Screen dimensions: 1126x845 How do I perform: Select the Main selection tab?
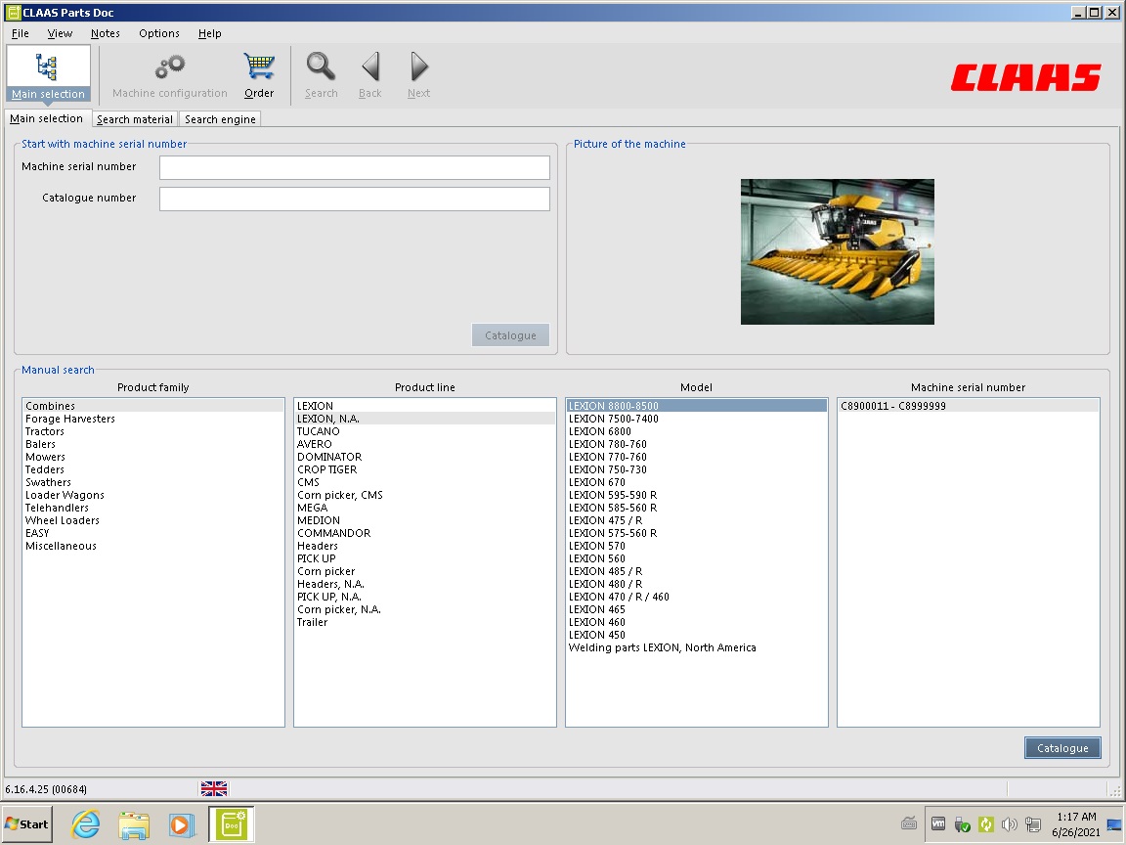(47, 118)
